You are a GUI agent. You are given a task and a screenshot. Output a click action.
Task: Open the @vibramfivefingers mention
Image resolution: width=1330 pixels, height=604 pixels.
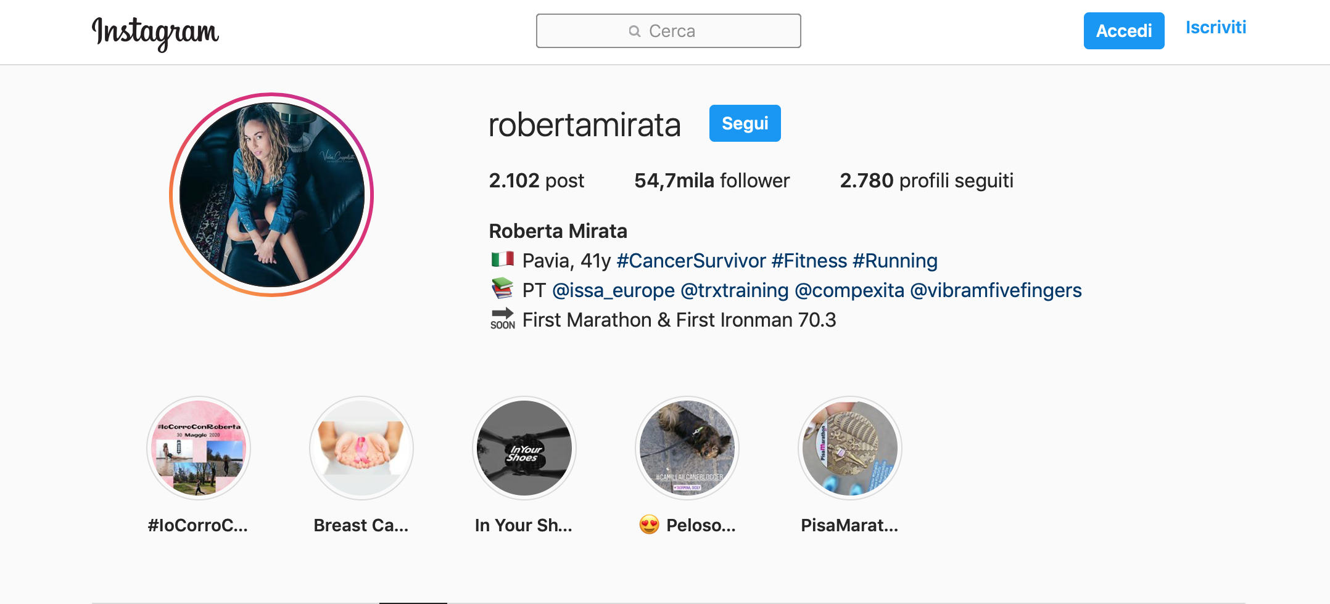996,290
